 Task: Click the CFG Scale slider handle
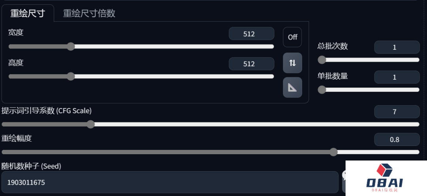click(x=91, y=124)
